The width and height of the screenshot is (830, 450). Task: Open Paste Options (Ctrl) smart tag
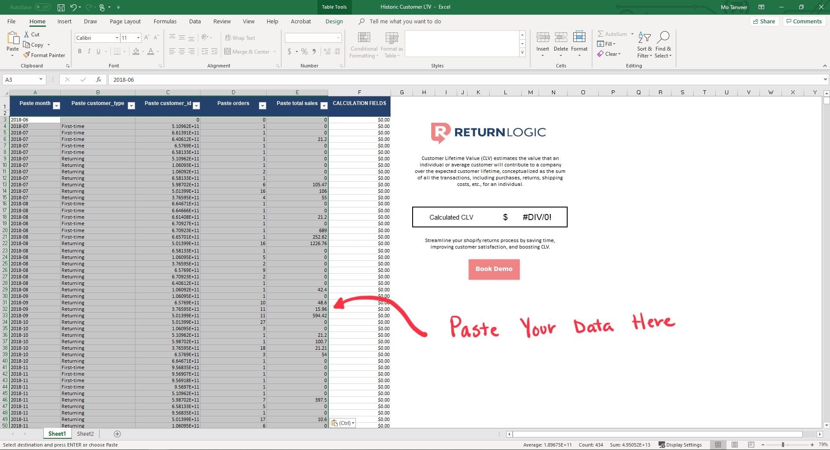[344, 423]
